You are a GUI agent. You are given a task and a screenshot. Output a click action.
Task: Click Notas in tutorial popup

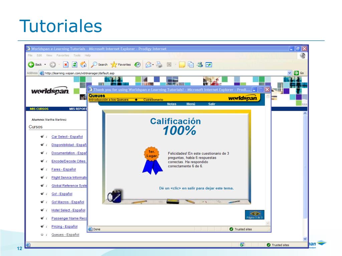click(x=172, y=104)
